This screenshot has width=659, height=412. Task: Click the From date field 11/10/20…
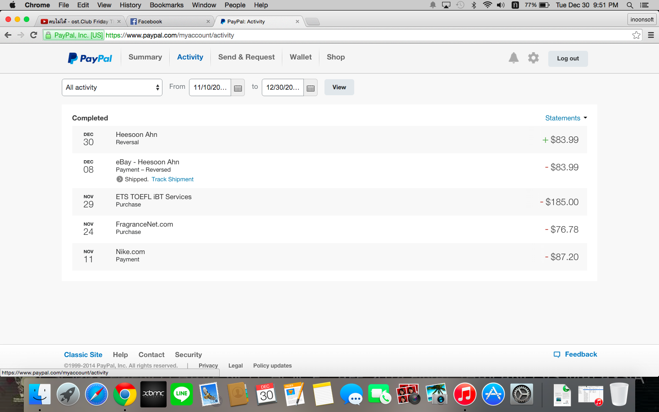tap(210, 87)
